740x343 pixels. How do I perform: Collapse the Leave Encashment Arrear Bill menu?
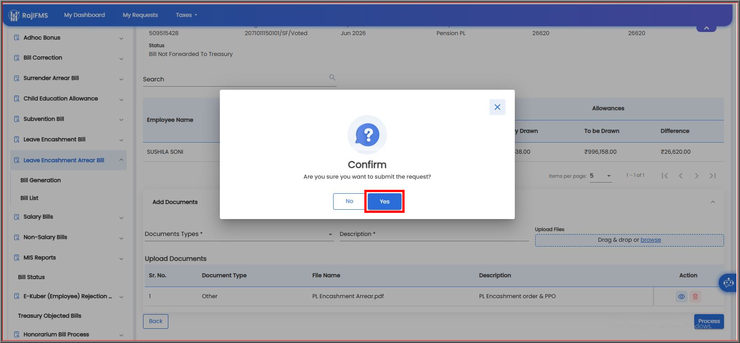click(121, 160)
